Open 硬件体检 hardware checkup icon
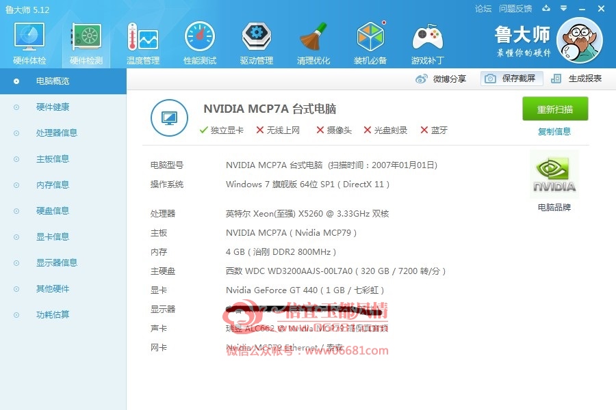The width and height of the screenshot is (616, 410). [29, 37]
